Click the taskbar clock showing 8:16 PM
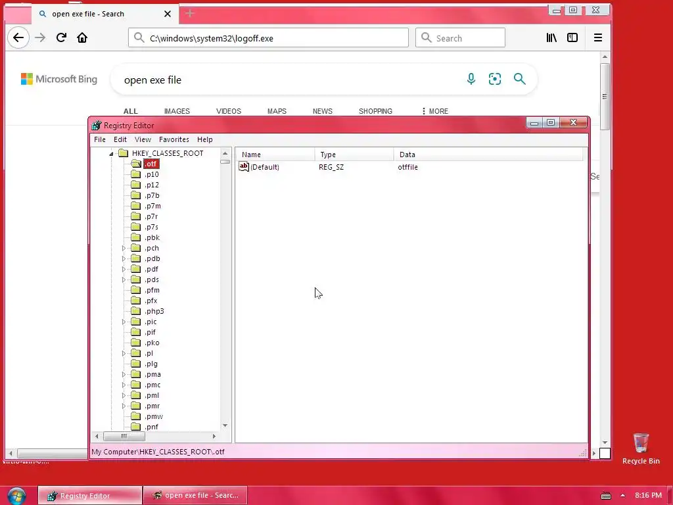 coord(648,495)
